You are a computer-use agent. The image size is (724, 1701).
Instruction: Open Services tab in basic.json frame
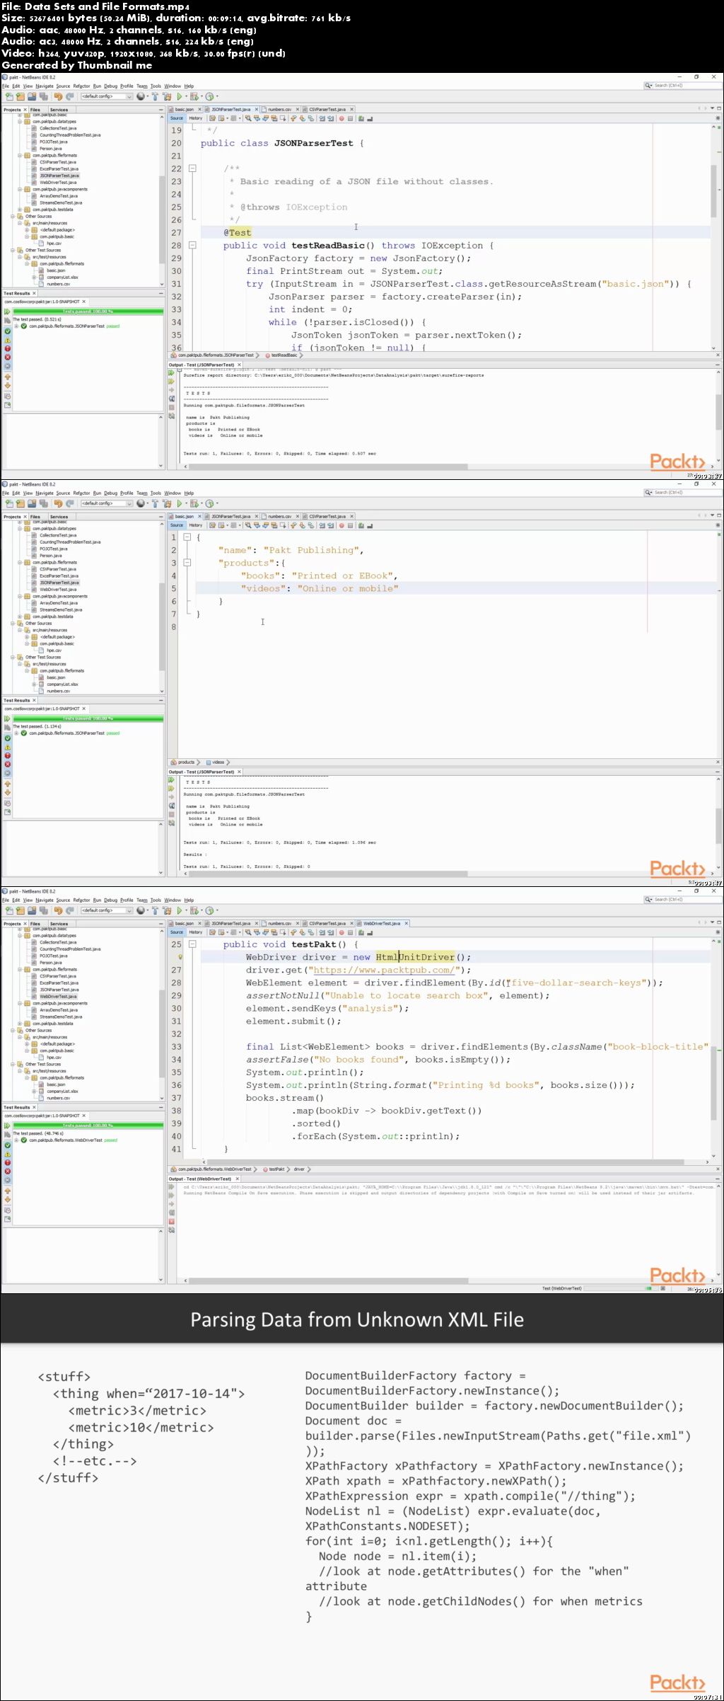(59, 517)
